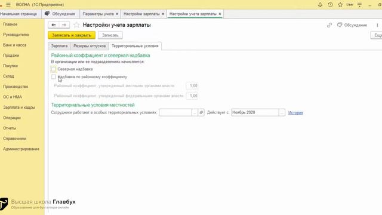382x215 pixels.
Task: Click User account name
Action: click(x=350, y=5)
